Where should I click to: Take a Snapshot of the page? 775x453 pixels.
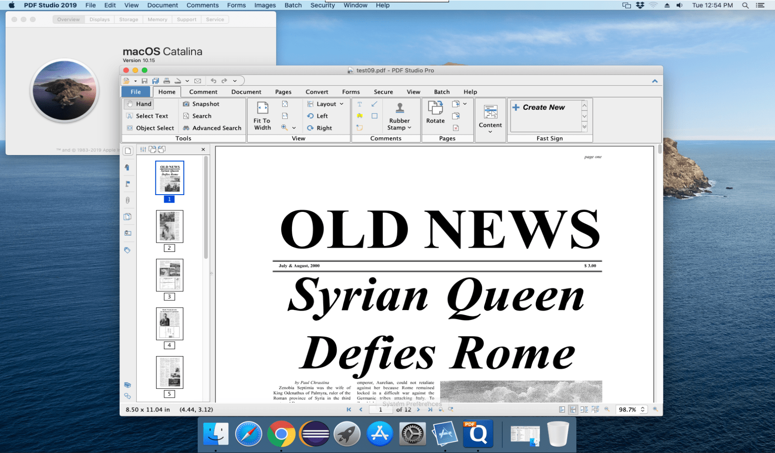[x=201, y=104]
